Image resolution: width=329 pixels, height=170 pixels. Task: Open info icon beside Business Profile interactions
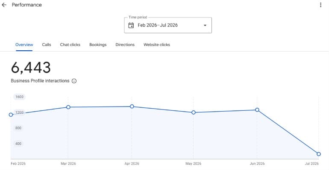tap(74, 81)
